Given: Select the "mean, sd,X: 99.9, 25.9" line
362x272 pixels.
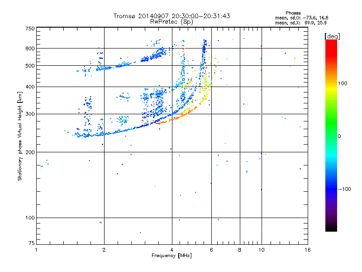Looking at the screenshot, I should tap(301, 23).
